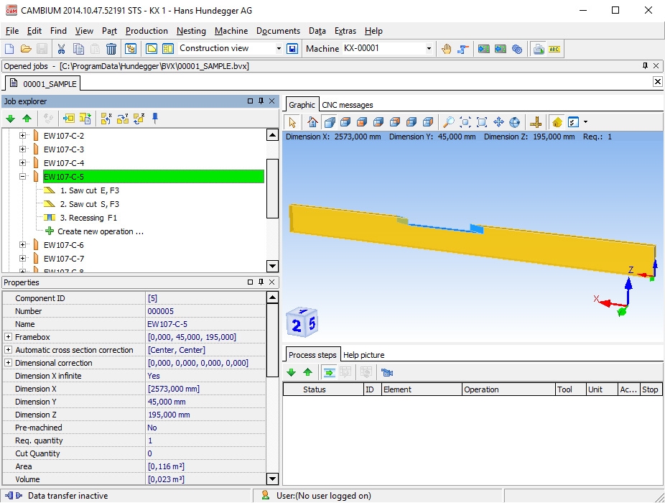Click the printer icon in the main toolbar
Screen dimensions: 665x503
pyautogui.click(x=539, y=49)
